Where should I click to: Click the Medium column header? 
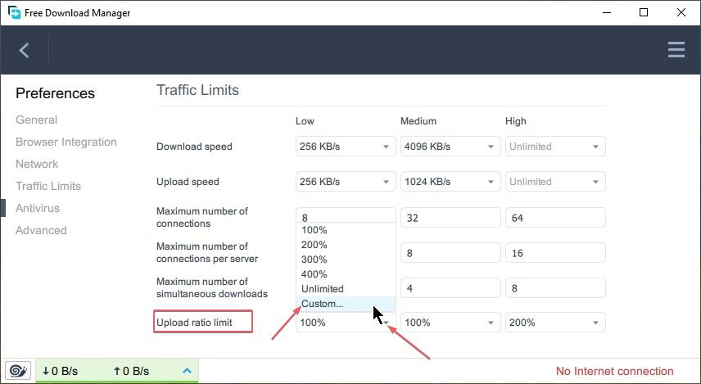click(x=418, y=121)
